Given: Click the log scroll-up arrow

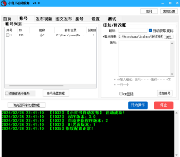Looking at the screenshot, I should coord(177,113).
